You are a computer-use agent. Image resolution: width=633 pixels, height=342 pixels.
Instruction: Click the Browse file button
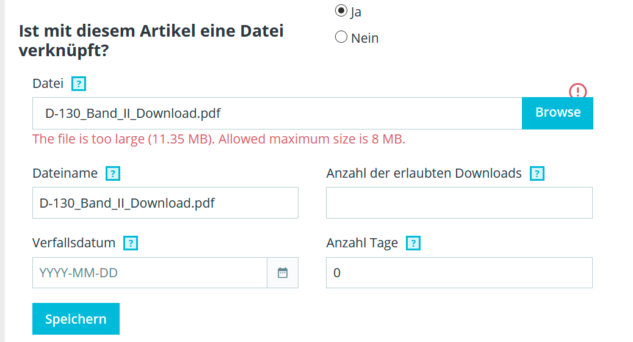point(557,113)
